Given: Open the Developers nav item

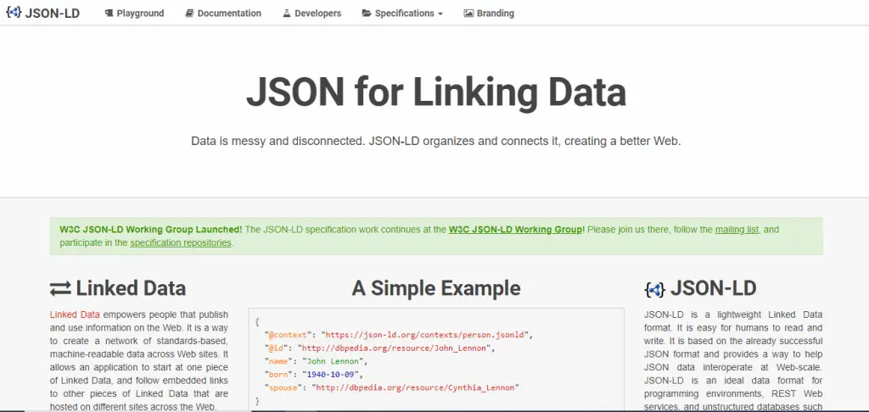Looking at the screenshot, I should point(312,14).
